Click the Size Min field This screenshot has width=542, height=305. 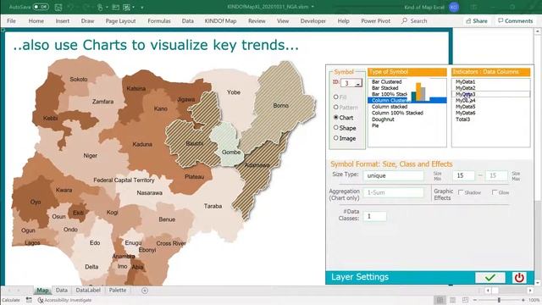pyautogui.click(x=463, y=175)
